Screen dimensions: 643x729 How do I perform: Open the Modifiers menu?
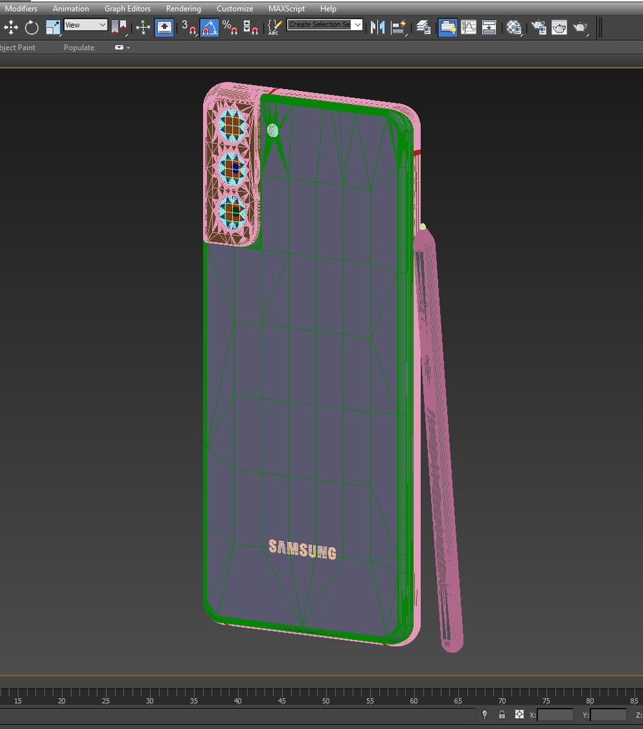pyautogui.click(x=21, y=8)
